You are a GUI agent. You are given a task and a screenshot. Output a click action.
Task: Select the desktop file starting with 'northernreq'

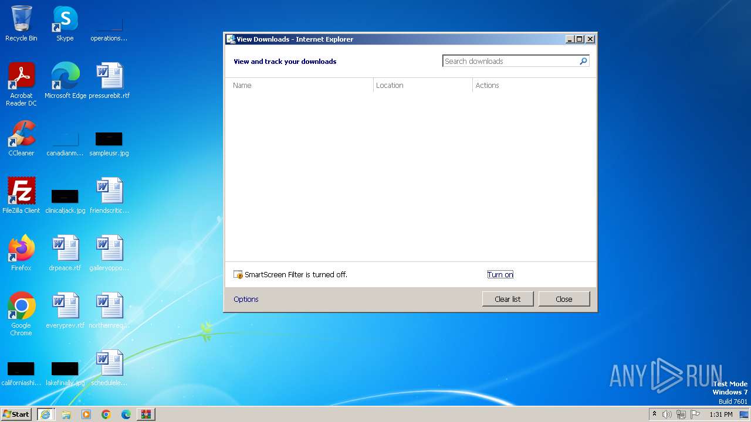click(x=109, y=311)
